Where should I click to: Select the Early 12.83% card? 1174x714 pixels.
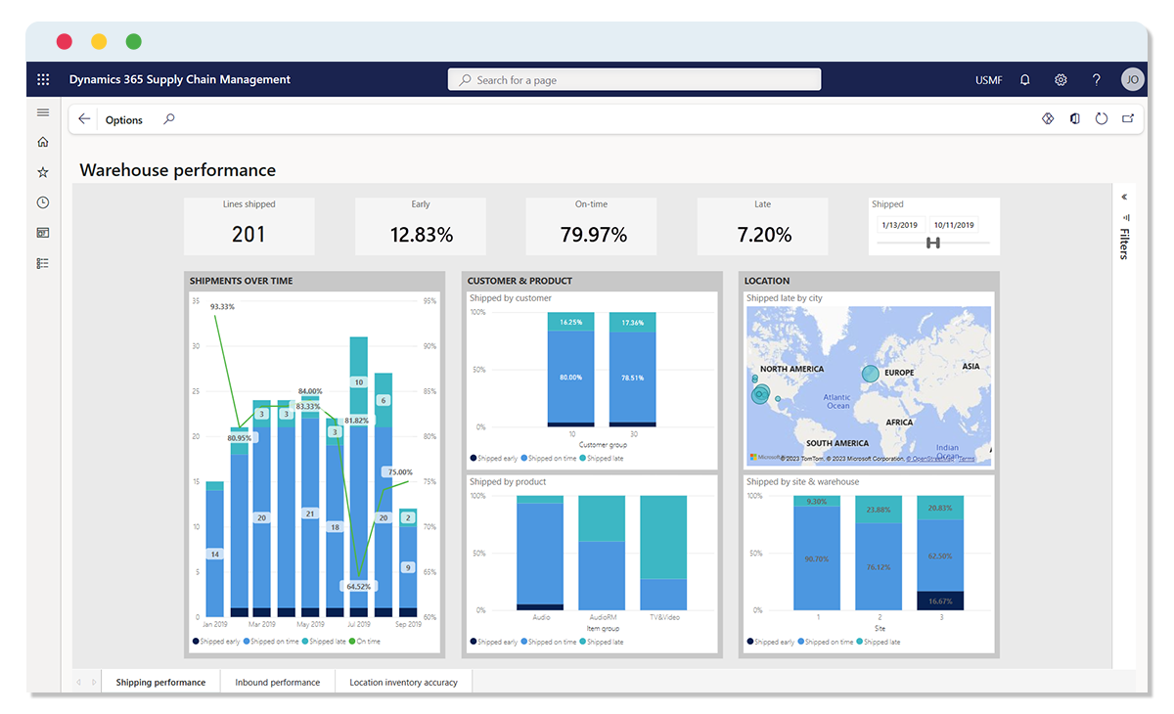(421, 226)
